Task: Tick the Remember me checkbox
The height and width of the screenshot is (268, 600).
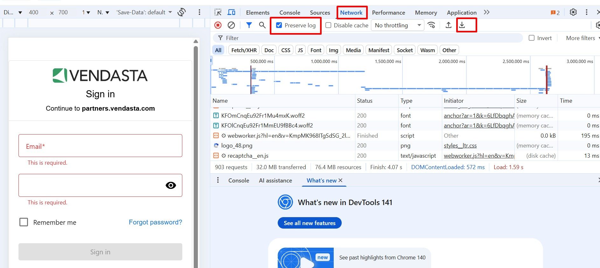Action: [x=24, y=222]
